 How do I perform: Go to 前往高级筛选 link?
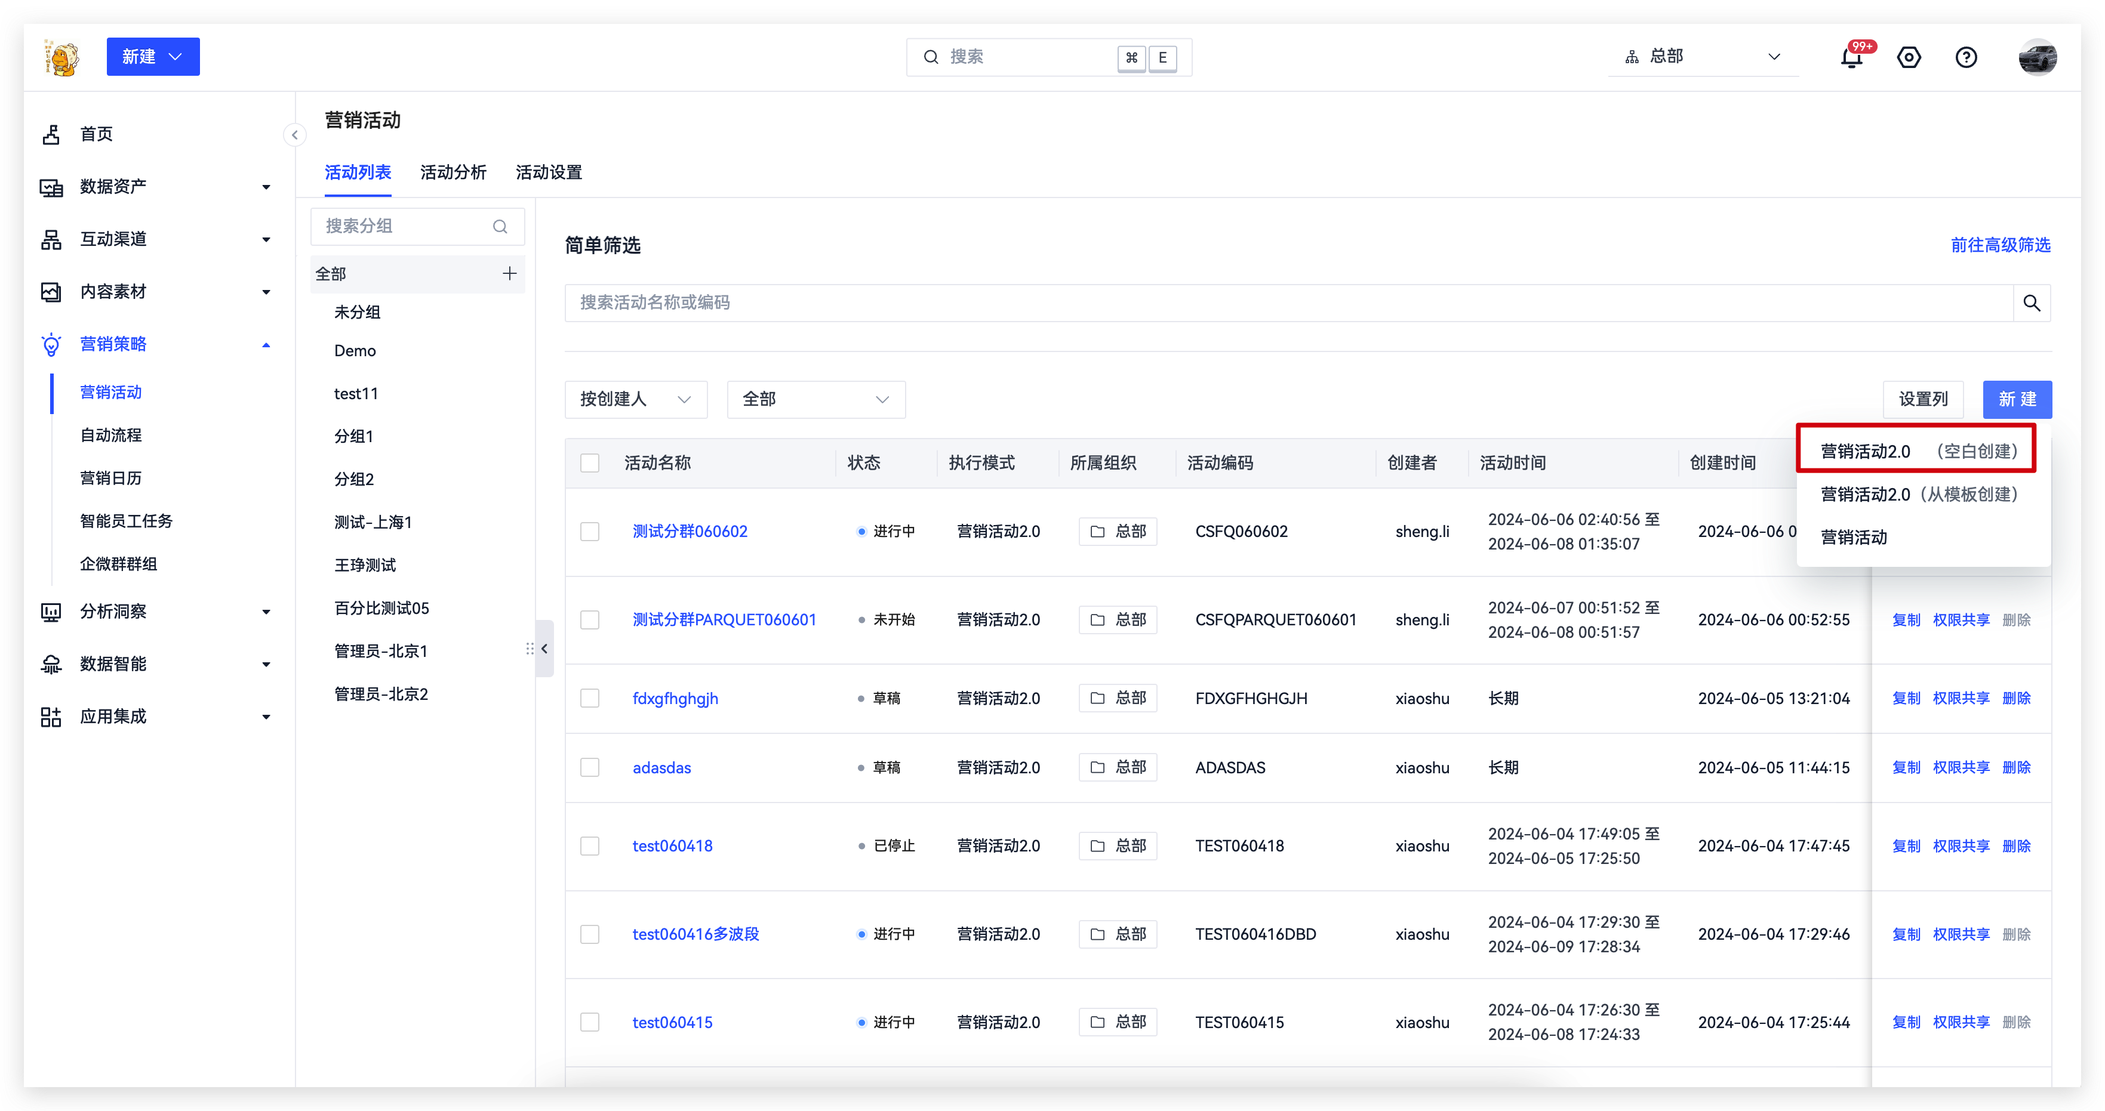2001,245
